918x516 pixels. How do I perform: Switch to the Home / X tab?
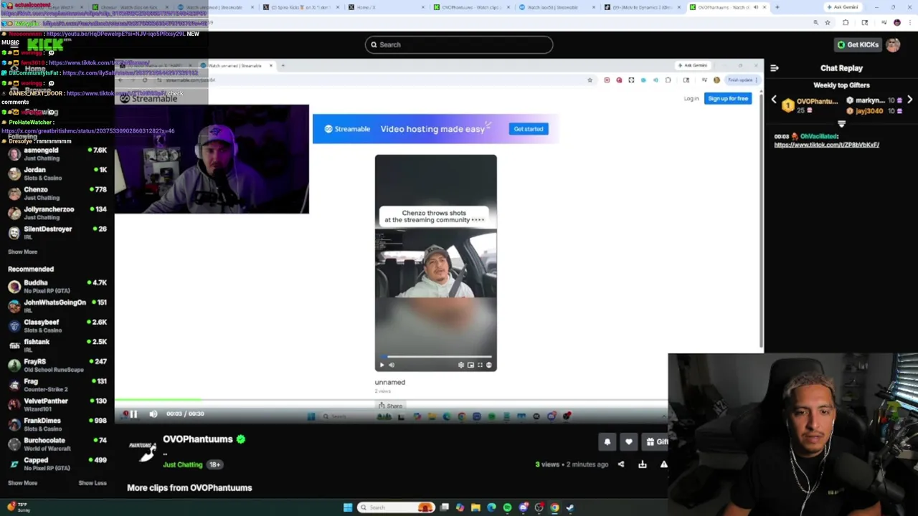pyautogui.click(x=387, y=7)
